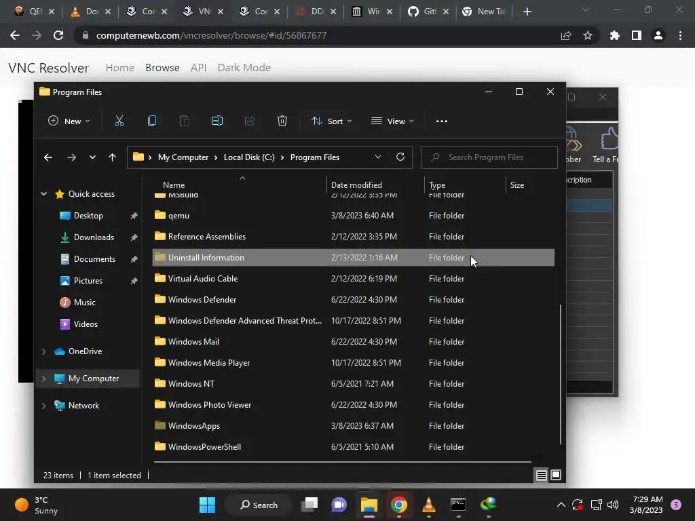Click the Copy icon in Explorer toolbar
695x521 pixels.
tap(151, 121)
